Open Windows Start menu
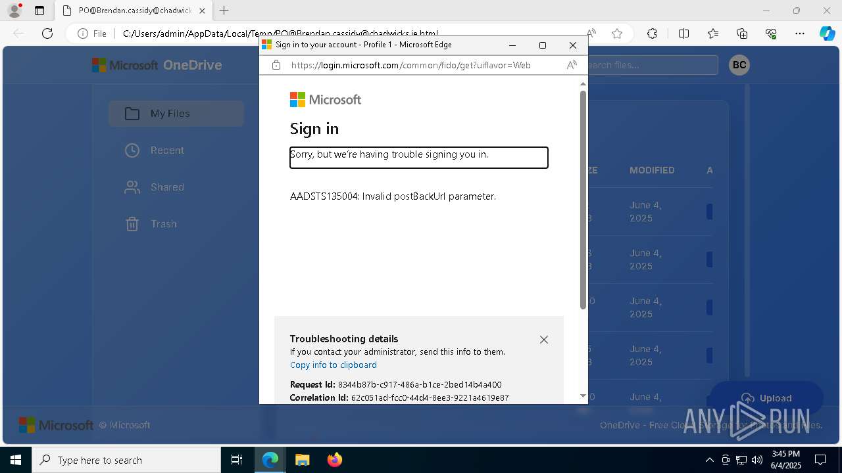Viewport: 842px width, 473px height. click(16, 460)
